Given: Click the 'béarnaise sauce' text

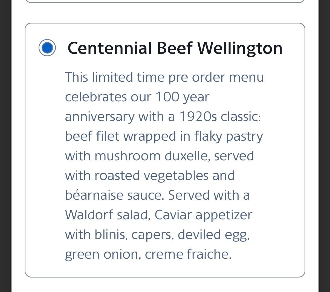Looking at the screenshot, I should pyautogui.click(x=114, y=195).
